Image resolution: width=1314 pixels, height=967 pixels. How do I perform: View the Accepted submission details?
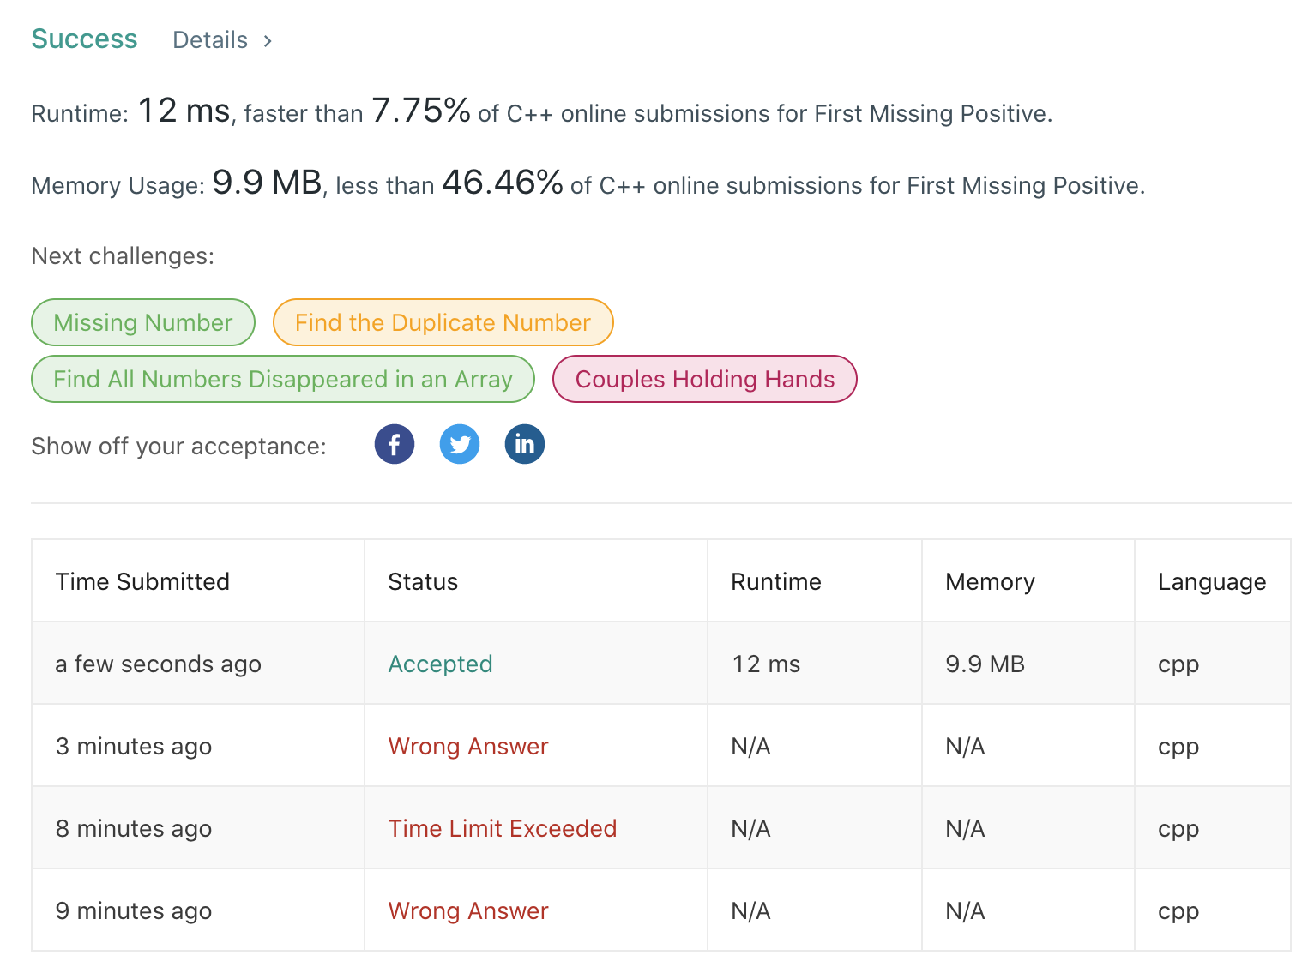(x=440, y=664)
